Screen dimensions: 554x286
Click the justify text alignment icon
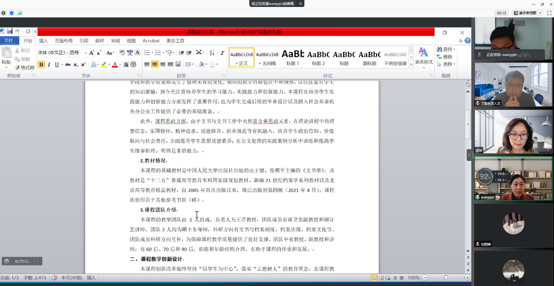170,65
